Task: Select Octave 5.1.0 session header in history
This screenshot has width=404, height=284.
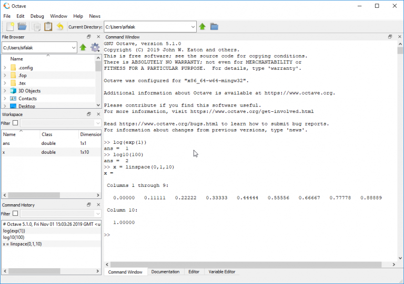Action: pyautogui.click(x=51, y=224)
